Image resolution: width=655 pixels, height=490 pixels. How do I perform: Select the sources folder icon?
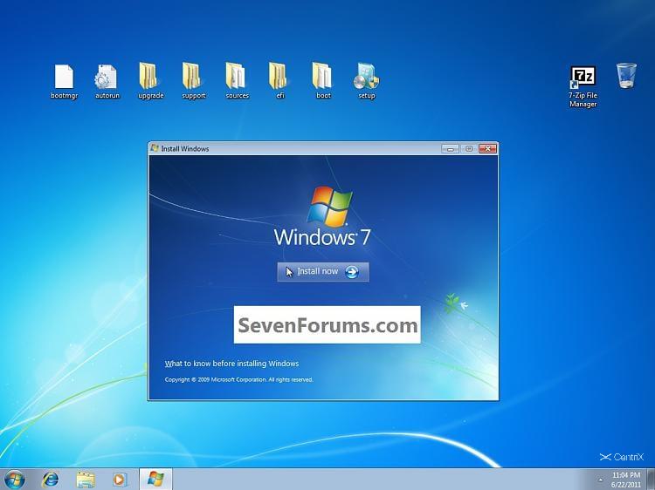click(x=237, y=77)
